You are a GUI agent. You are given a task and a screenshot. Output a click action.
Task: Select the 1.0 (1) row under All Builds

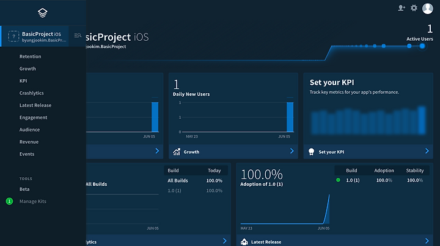point(196,191)
